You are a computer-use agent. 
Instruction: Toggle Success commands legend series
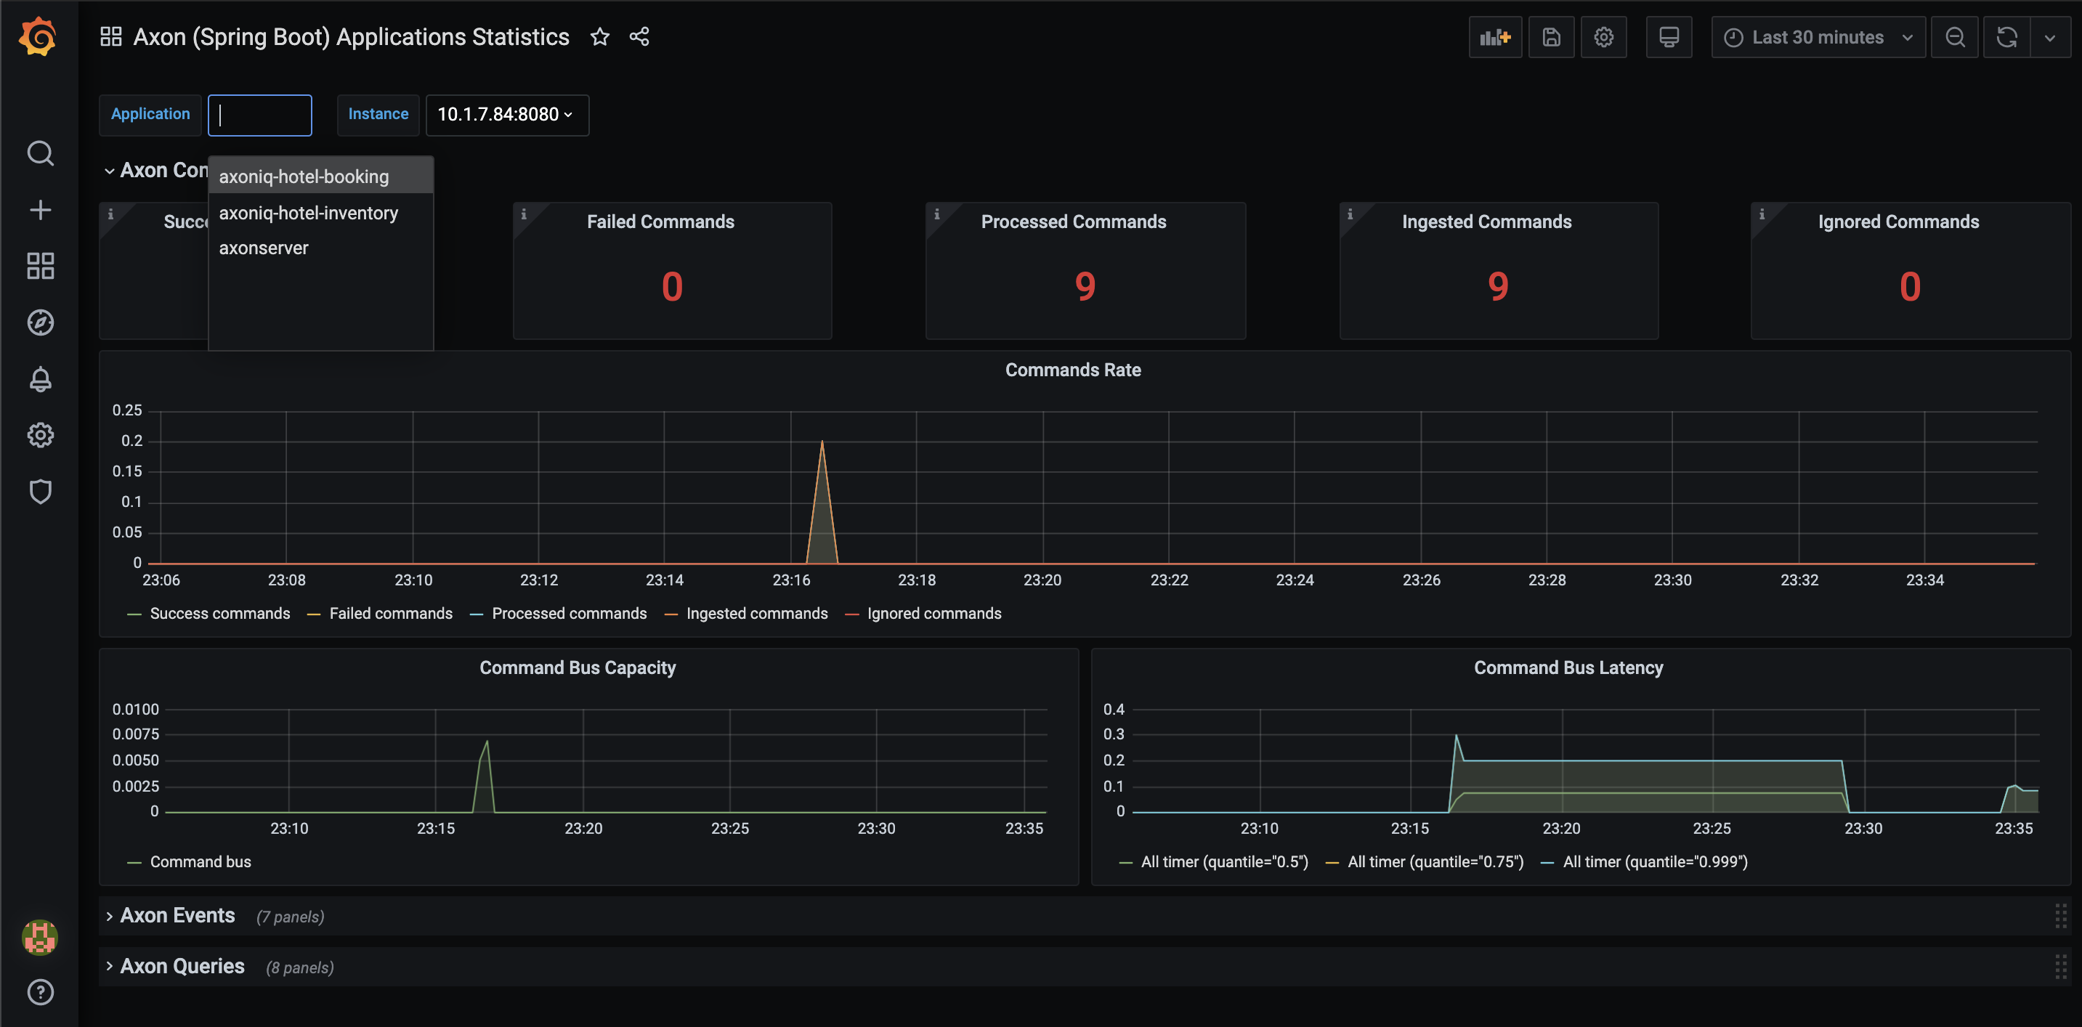tap(219, 613)
